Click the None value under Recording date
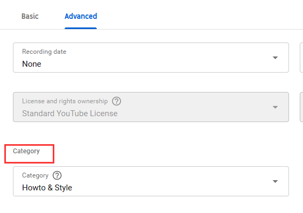 click(32, 64)
